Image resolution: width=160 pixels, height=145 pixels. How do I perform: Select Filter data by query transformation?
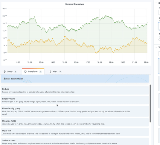(x=75, y=111)
